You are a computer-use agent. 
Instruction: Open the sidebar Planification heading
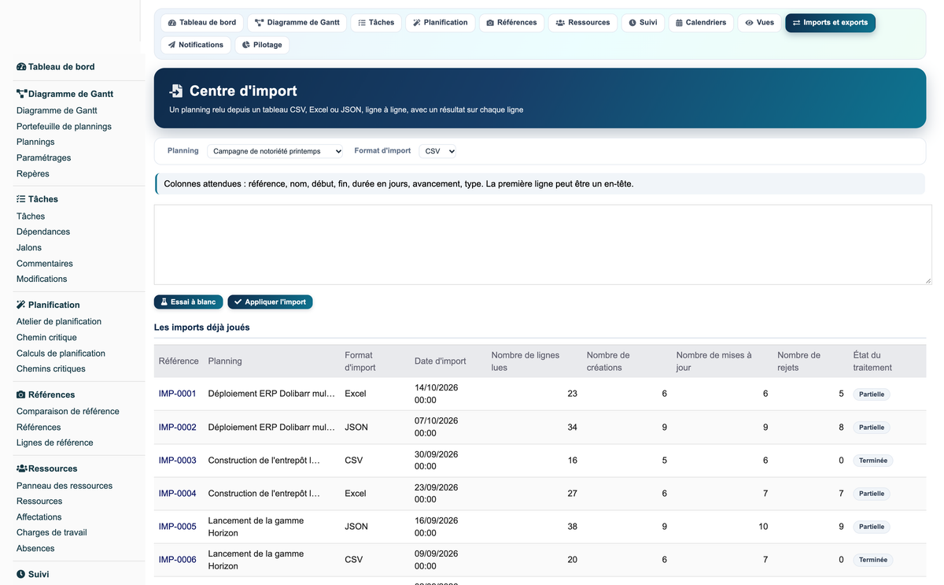click(48, 305)
